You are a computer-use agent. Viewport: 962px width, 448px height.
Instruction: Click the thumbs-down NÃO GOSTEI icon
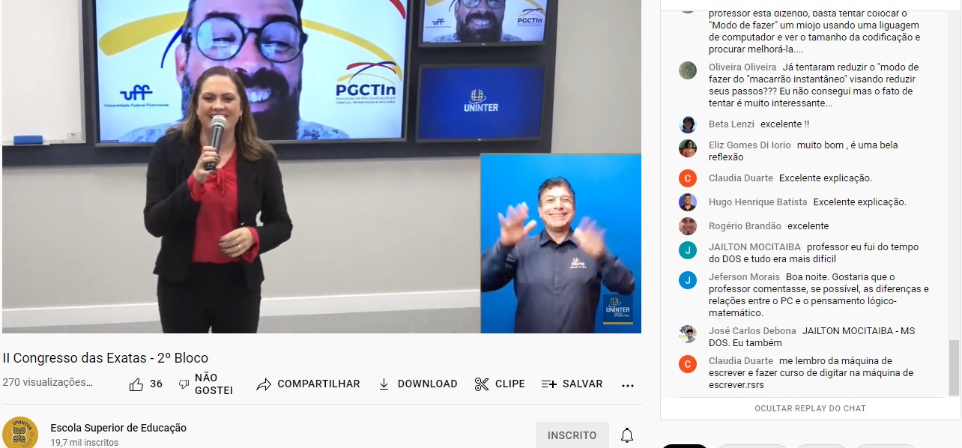tap(184, 384)
